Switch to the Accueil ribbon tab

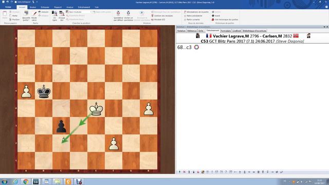pos(22,7)
